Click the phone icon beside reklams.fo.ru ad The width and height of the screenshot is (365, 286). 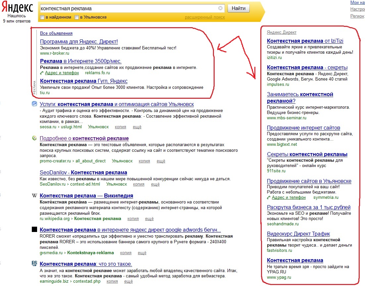42,73
